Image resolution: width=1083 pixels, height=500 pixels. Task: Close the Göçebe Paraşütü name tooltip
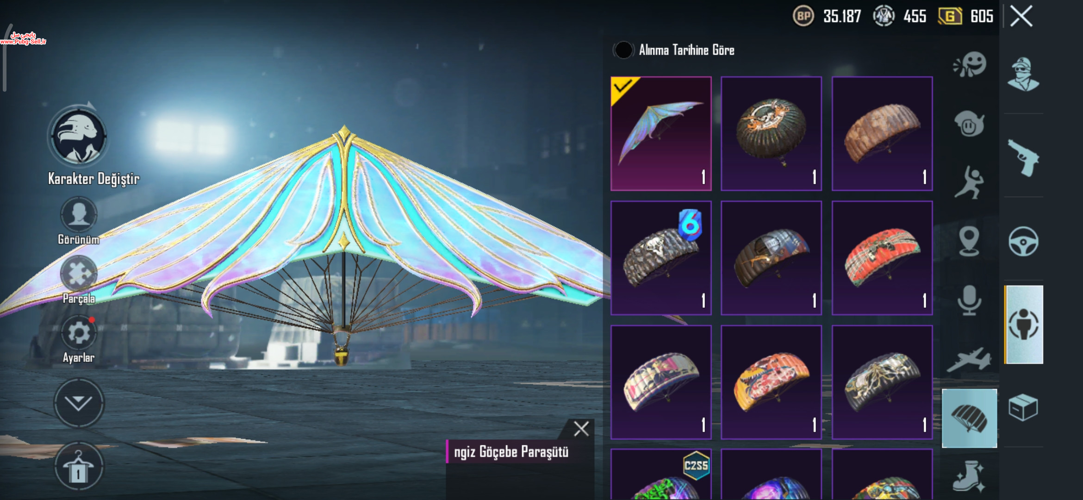coord(581,429)
